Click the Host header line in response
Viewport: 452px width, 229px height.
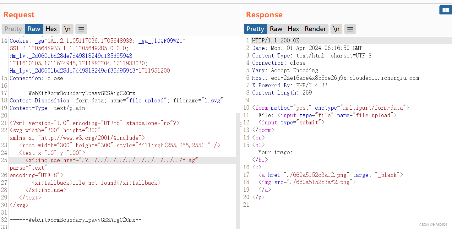[335, 78]
